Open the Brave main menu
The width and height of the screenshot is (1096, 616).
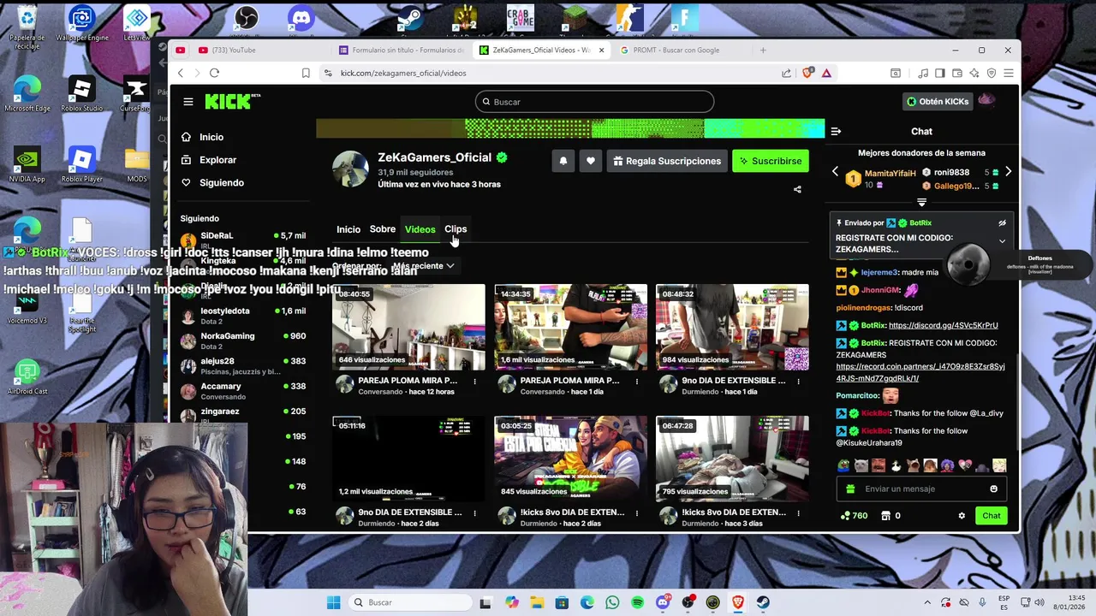(1010, 73)
